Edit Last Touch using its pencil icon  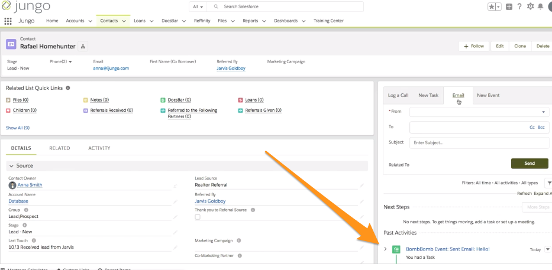click(x=175, y=248)
